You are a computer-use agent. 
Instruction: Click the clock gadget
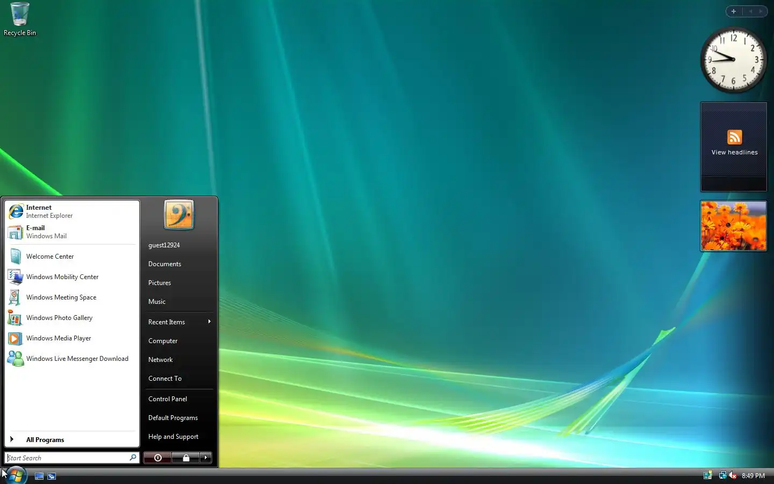734,60
